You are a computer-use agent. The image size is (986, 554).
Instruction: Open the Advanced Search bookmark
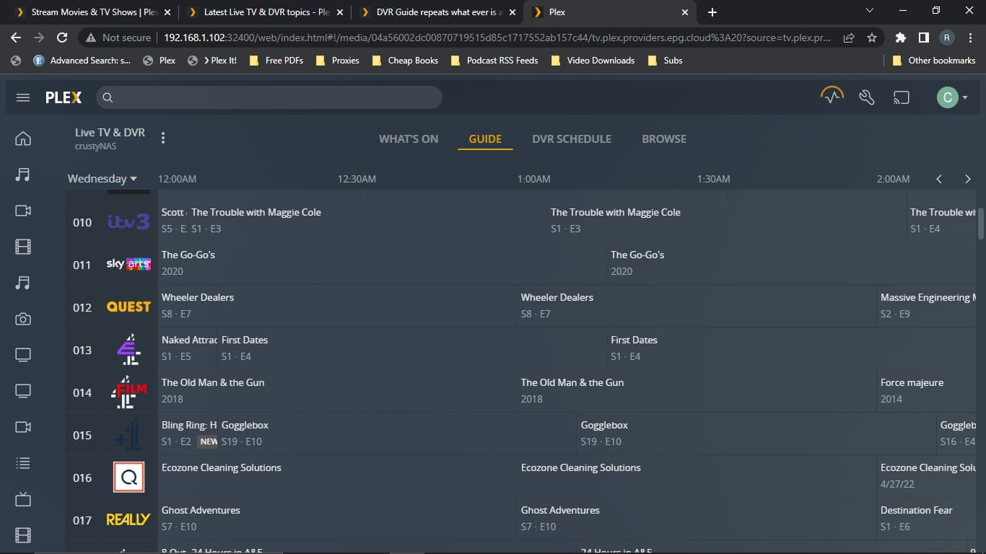tap(82, 61)
